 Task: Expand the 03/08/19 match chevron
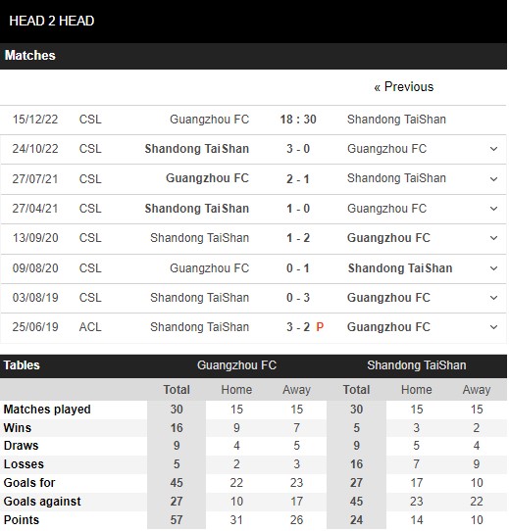point(493,298)
